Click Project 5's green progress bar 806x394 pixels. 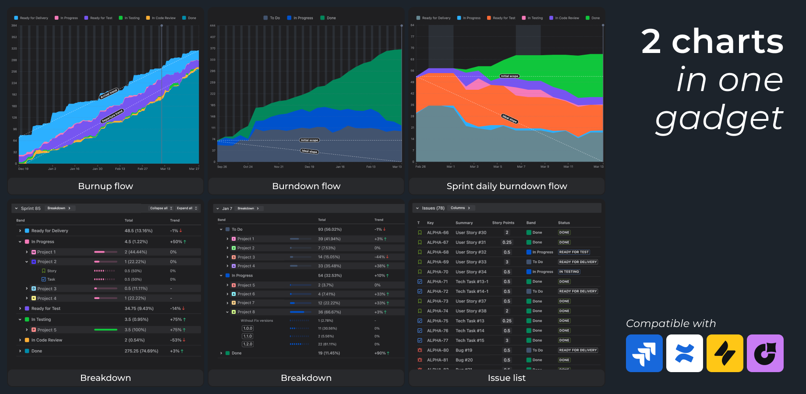pyautogui.click(x=105, y=330)
